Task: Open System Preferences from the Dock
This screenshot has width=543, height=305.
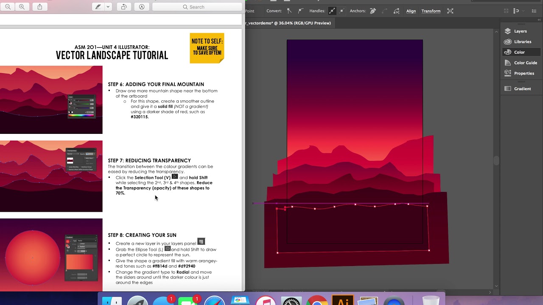Action: click(291, 302)
